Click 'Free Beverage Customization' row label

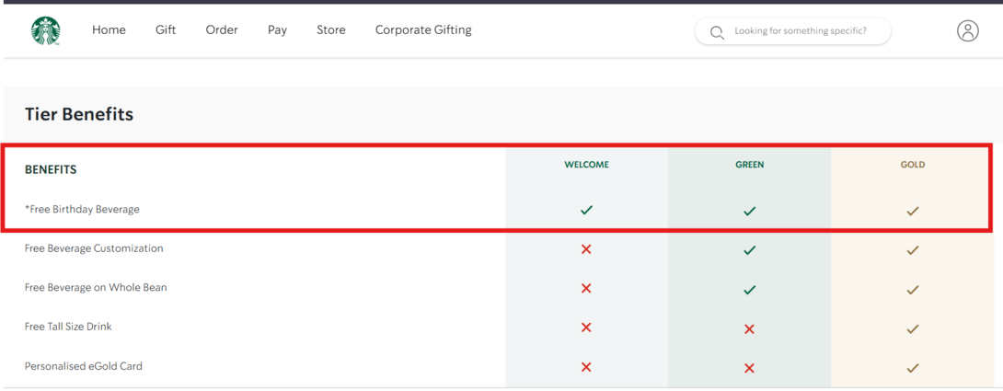click(94, 248)
